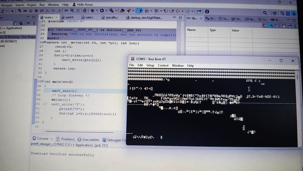Select the Executables tab in bottom panel
The width and height of the screenshot is (303, 171).
click(89, 139)
